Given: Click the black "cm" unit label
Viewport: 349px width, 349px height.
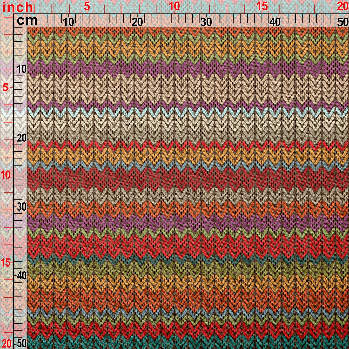Looking at the screenshot, I should pyautogui.click(x=27, y=21).
